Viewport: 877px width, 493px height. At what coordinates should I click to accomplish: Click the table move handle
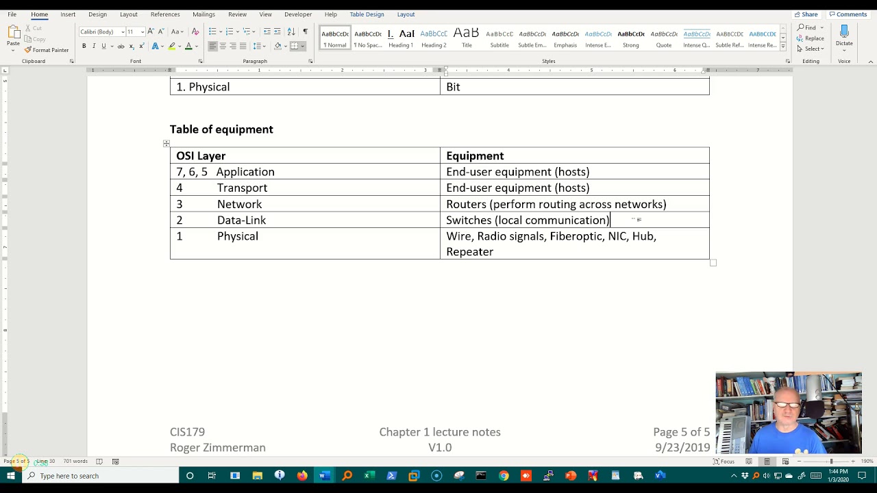pyautogui.click(x=166, y=143)
